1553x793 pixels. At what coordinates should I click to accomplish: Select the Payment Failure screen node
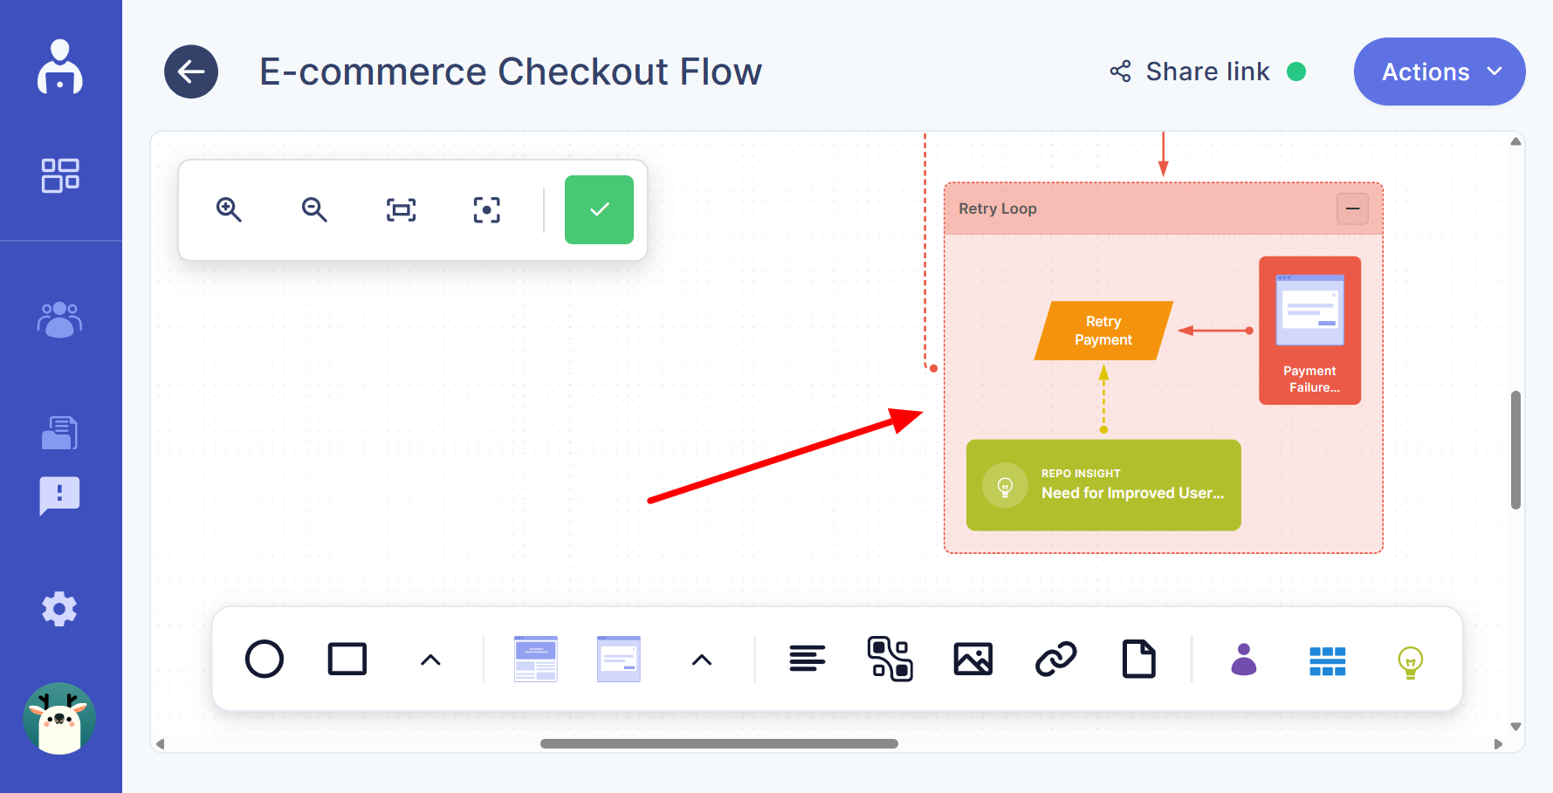point(1309,331)
